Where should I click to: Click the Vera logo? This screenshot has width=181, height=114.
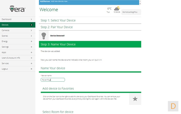pyautogui.click(x=17, y=9)
